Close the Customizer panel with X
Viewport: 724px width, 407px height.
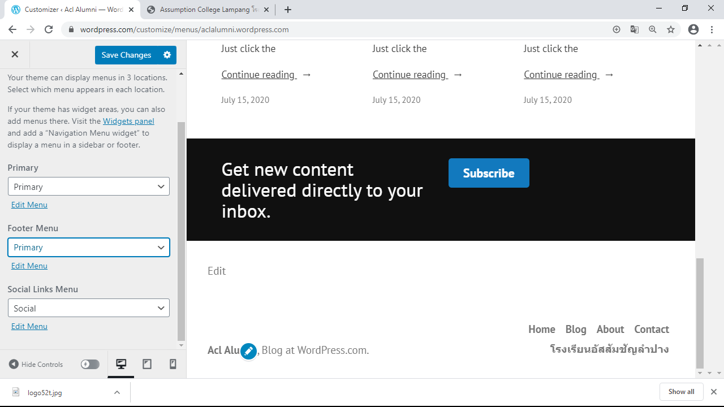tap(15, 55)
